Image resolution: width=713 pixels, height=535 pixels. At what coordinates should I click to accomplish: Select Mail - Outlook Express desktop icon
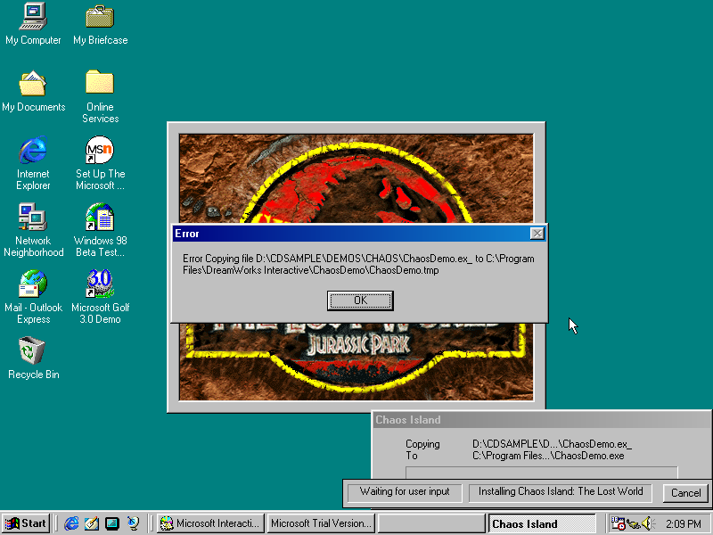click(33, 297)
